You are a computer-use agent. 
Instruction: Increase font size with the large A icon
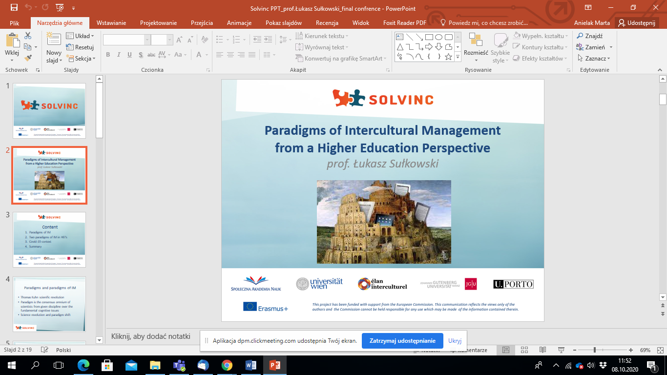tap(179, 40)
